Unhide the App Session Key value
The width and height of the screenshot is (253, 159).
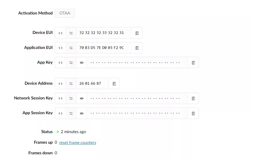[x=82, y=113]
